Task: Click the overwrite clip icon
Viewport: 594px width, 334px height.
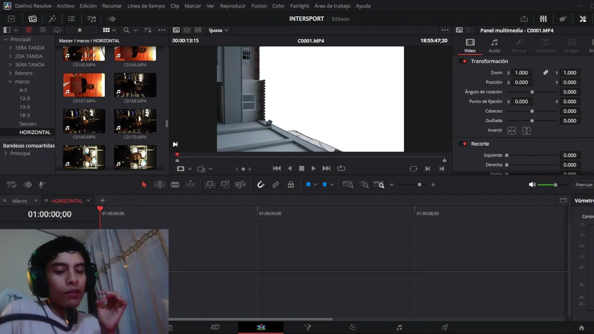Action: coord(225,185)
